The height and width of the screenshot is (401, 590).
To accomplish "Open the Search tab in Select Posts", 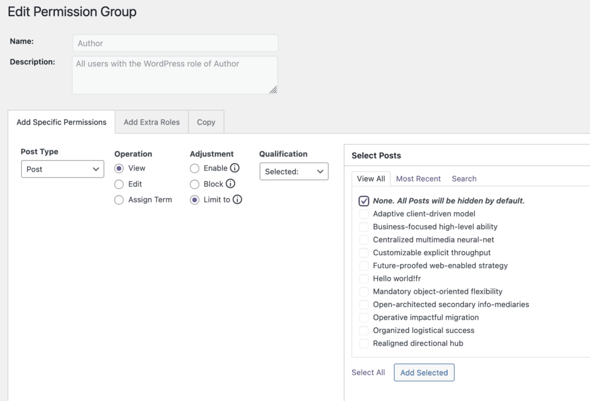I will pos(464,179).
